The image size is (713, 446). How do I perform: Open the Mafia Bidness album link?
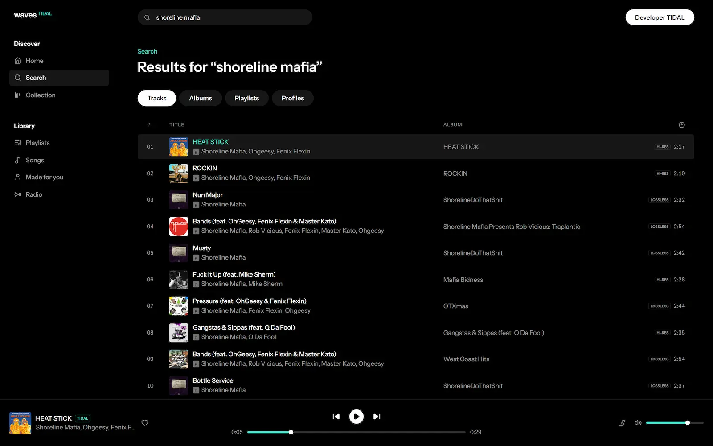coord(463,280)
